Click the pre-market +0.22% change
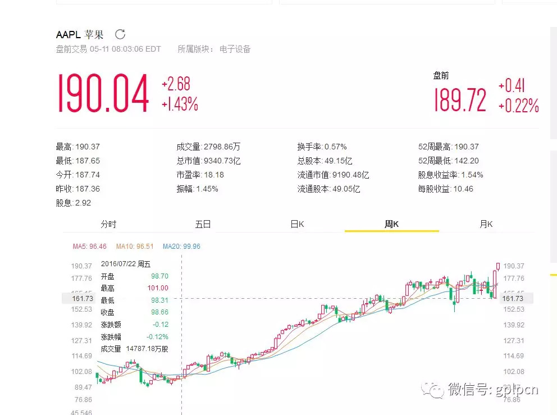557x415 pixels. click(519, 106)
